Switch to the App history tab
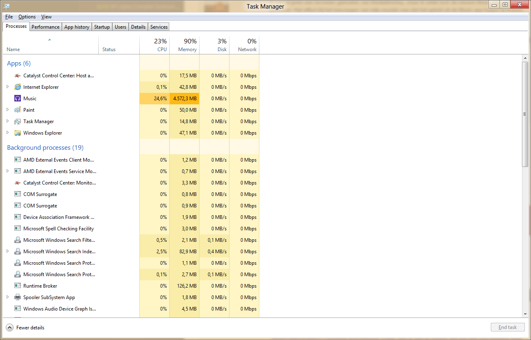 pyautogui.click(x=77, y=27)
